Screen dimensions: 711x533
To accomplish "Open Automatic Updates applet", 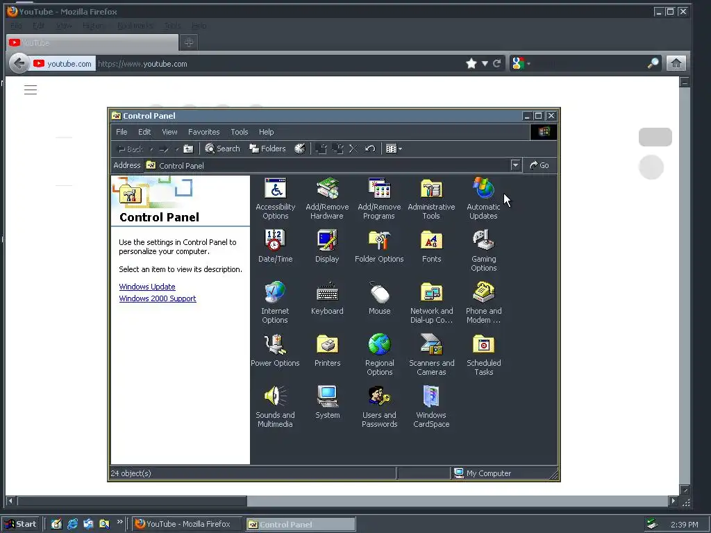I will (x=483, y=198).
